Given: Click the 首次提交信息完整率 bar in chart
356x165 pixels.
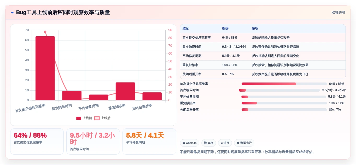Looking at the screenshot, I should click(x=45, y=68).
